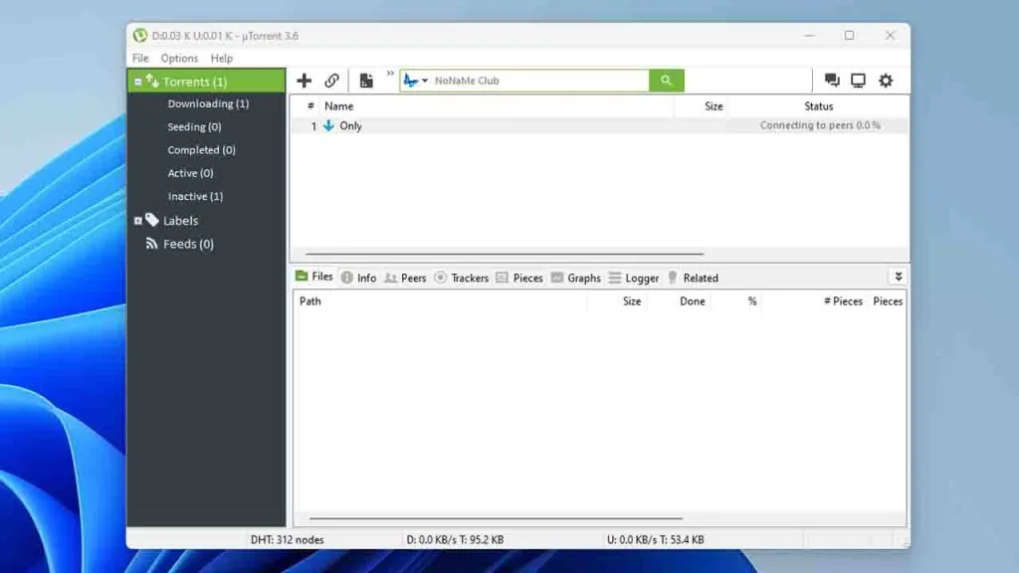Switch to the Related tab

click(693, 278)
